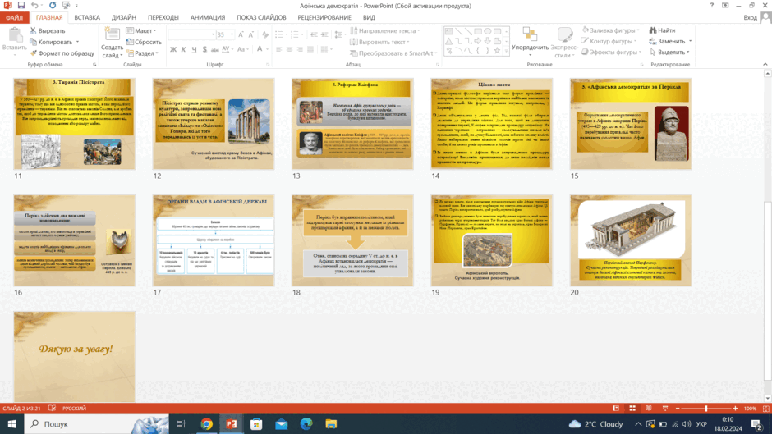Viewport: 772px width, 434px height.
Task: Open the font name combo box
Action: (191, 34)
